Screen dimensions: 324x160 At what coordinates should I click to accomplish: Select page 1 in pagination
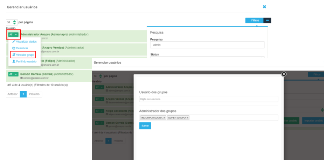[x=23, y=94]
